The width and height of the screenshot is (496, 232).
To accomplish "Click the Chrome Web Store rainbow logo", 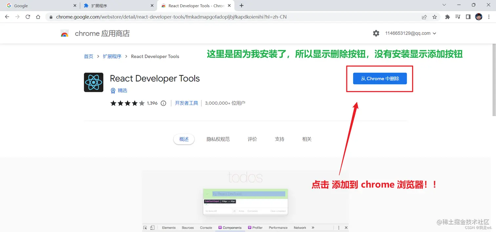I will pyautogui.click(x=65, y=33).
